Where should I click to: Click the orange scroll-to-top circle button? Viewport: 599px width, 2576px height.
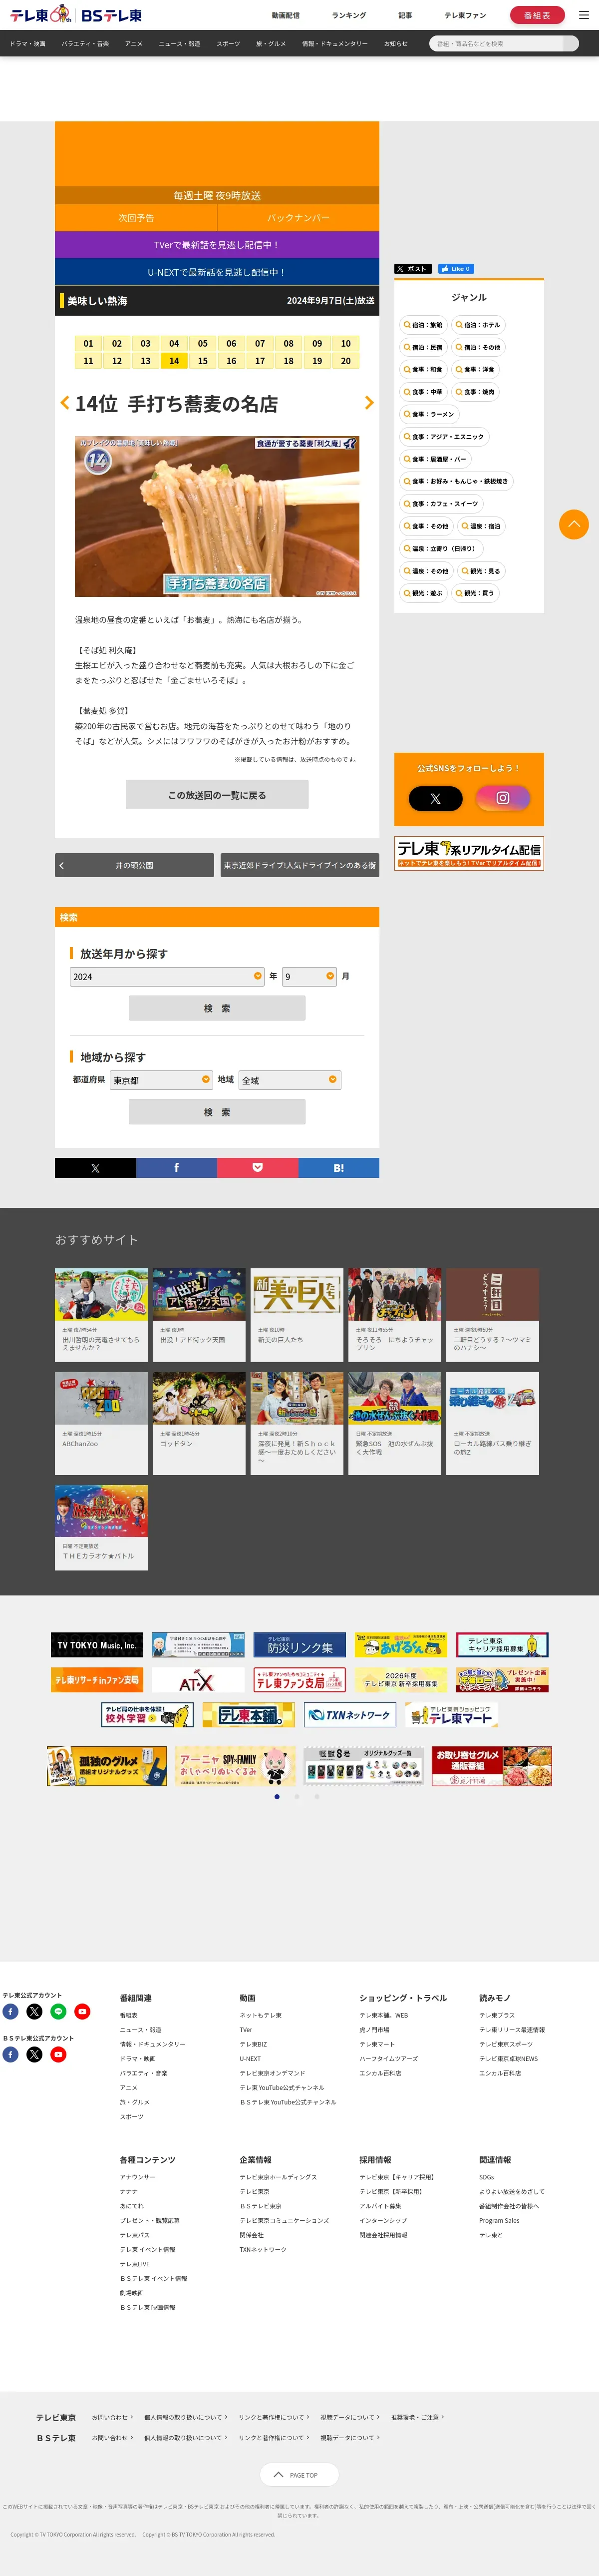click(574, 524)
